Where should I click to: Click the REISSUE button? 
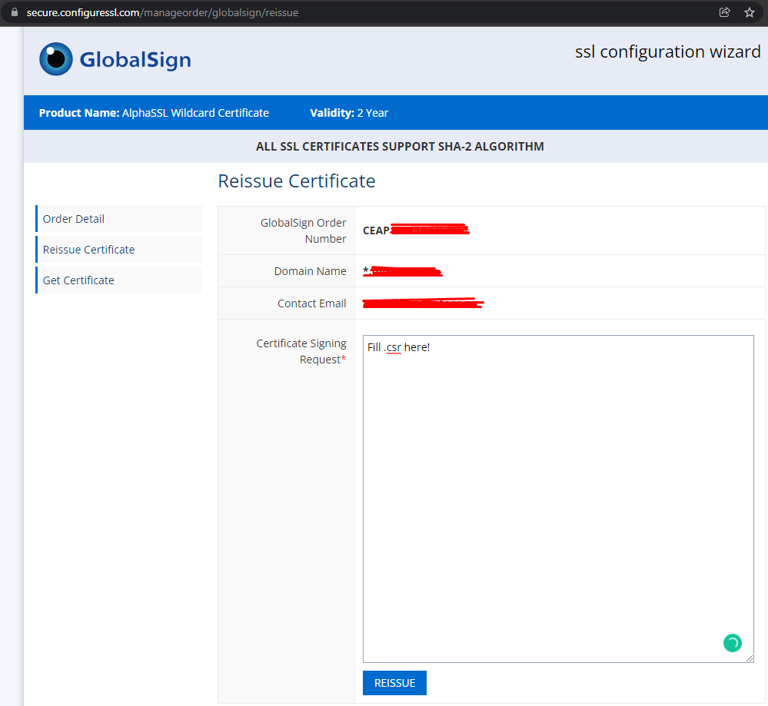(394, 683)
